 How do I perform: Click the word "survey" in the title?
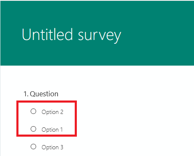[x=100, y=37]
